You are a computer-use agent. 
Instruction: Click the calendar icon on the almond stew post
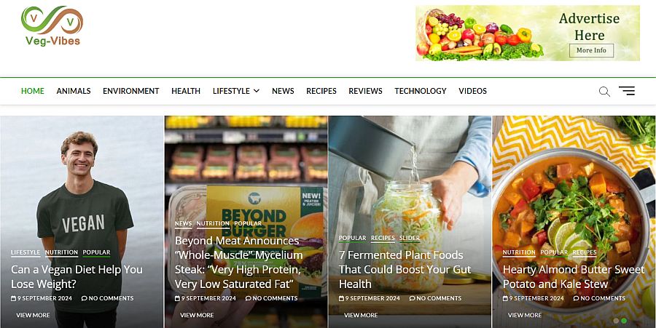pos(505,298)
